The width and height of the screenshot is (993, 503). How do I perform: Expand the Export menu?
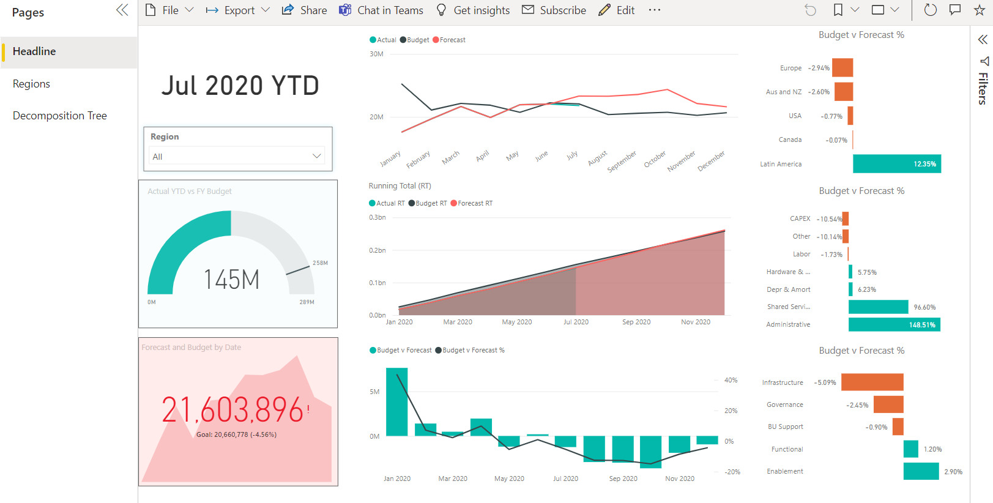[x=237, y=10]
